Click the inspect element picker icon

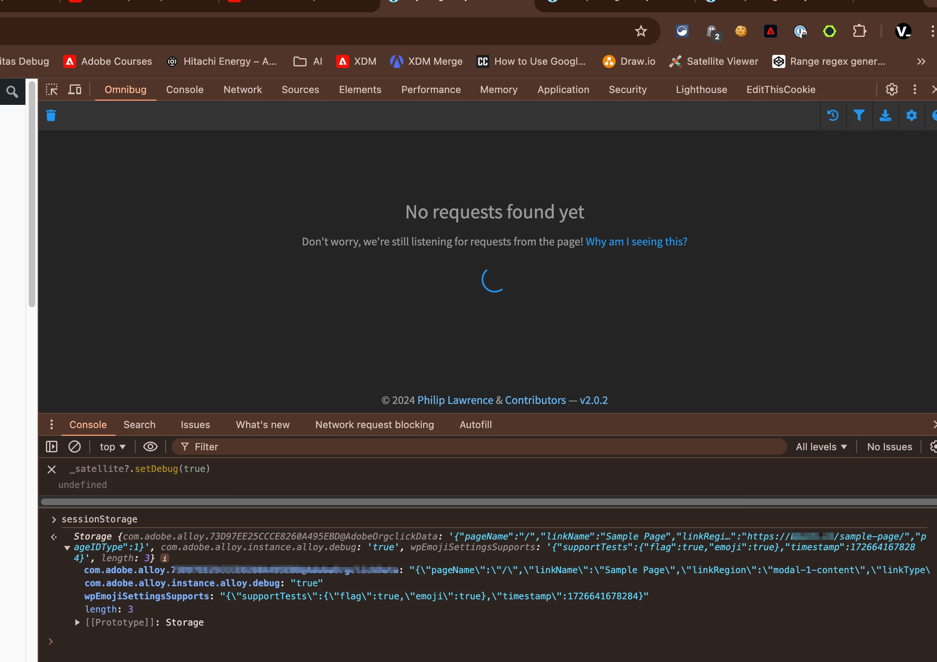coord(52,89)
